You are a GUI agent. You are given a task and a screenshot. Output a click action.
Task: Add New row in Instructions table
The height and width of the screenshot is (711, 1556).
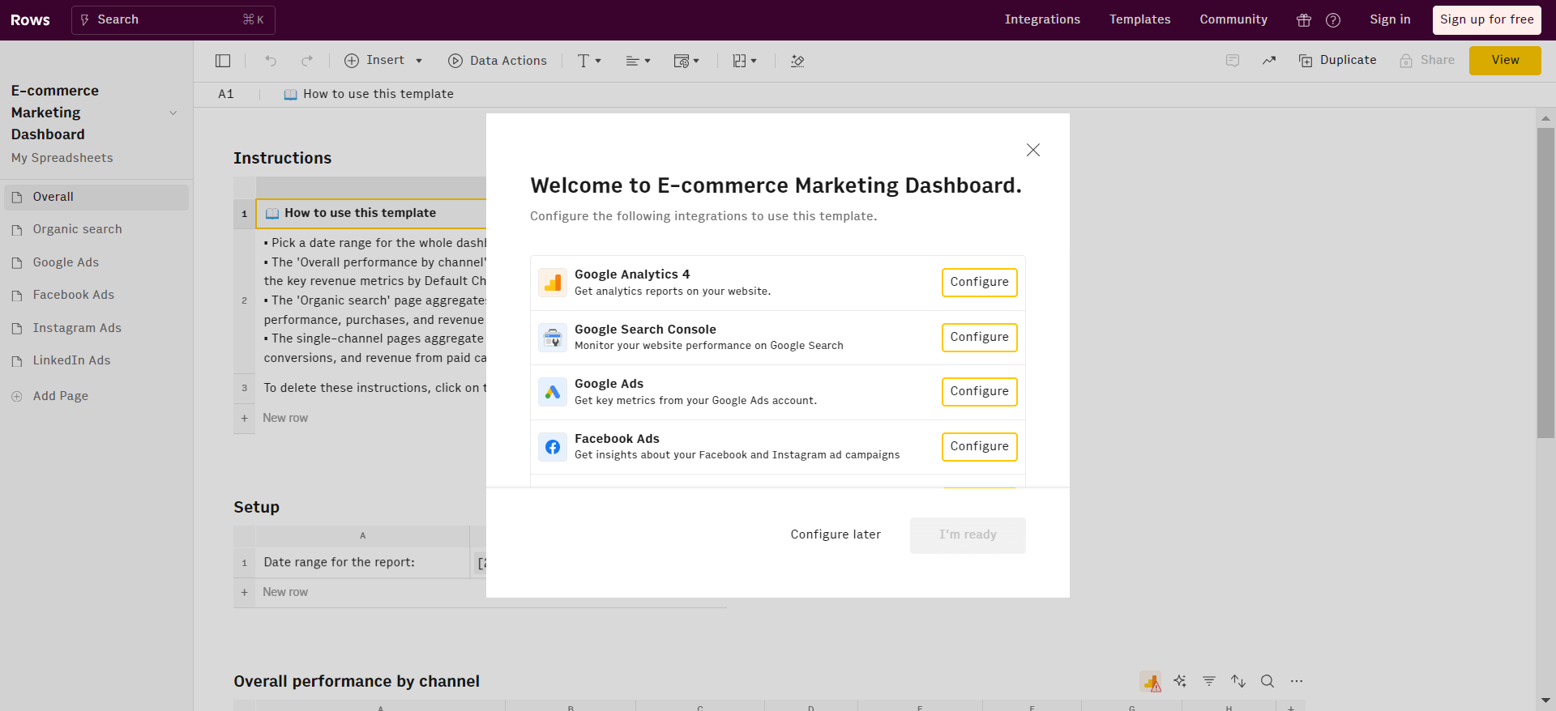click(285, 419)
